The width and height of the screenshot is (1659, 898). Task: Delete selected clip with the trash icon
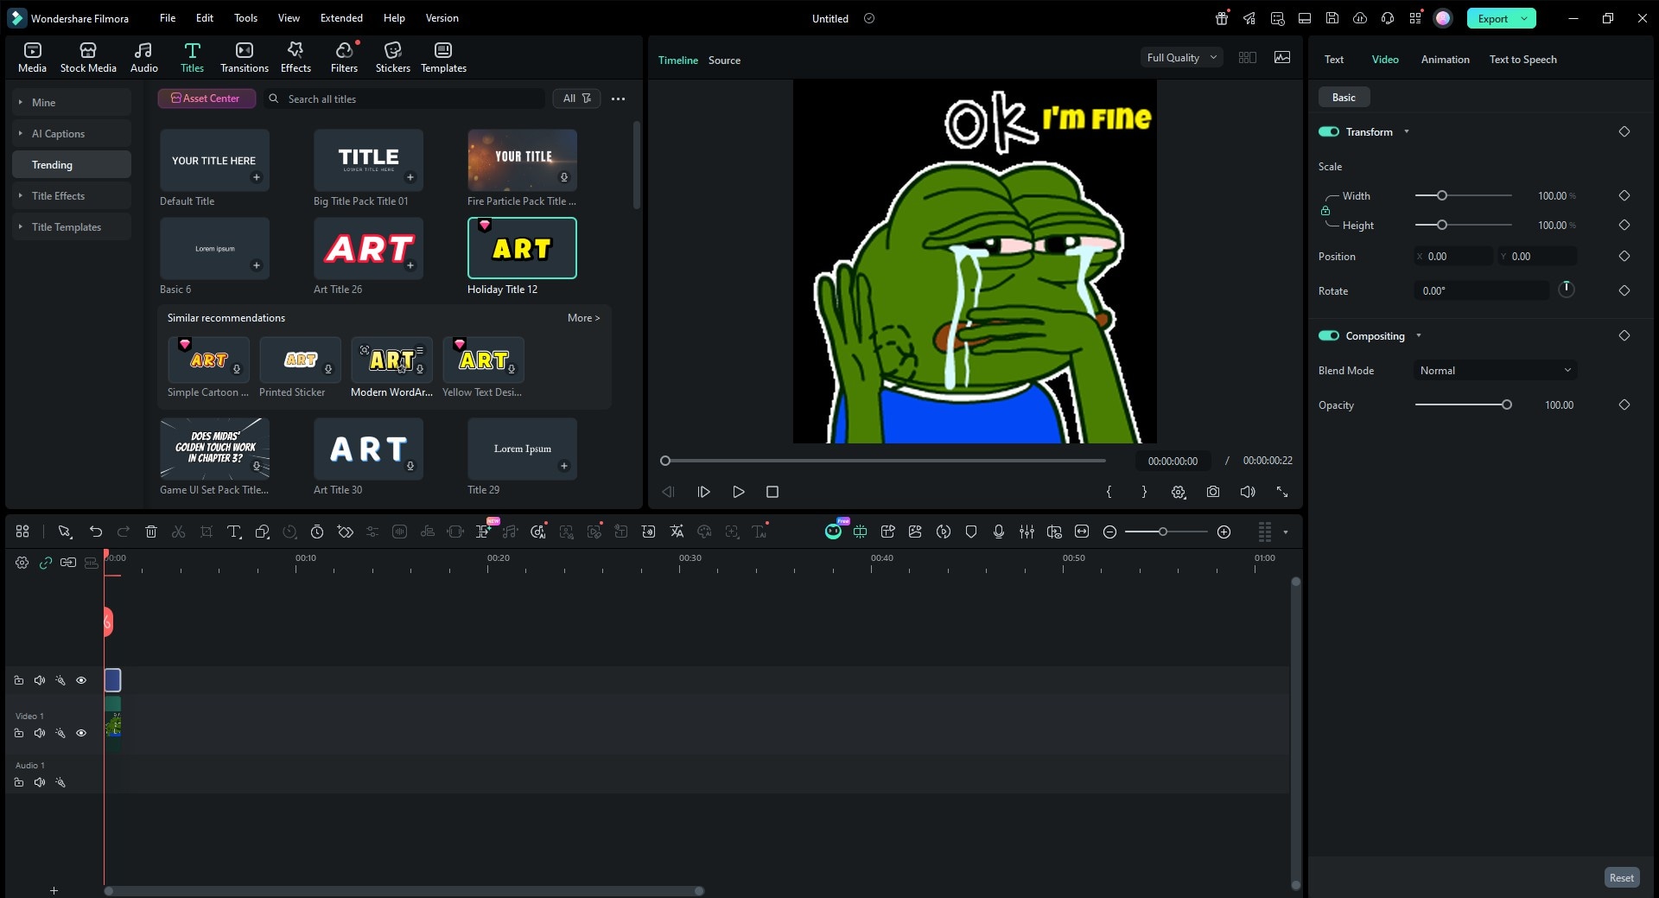pyautogui.click(x=150, y=532)
